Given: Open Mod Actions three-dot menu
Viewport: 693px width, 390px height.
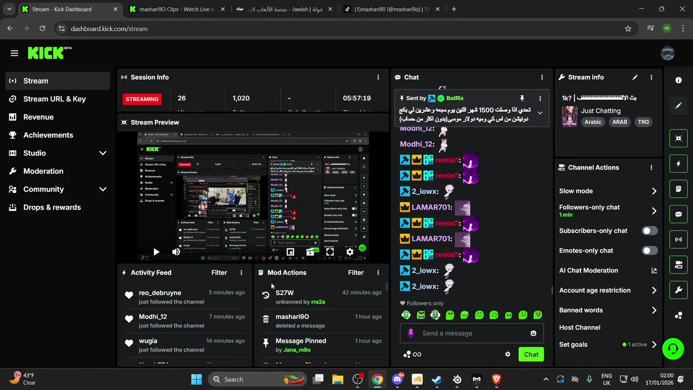Looking at the screenshot, I should tap(378, 272).
